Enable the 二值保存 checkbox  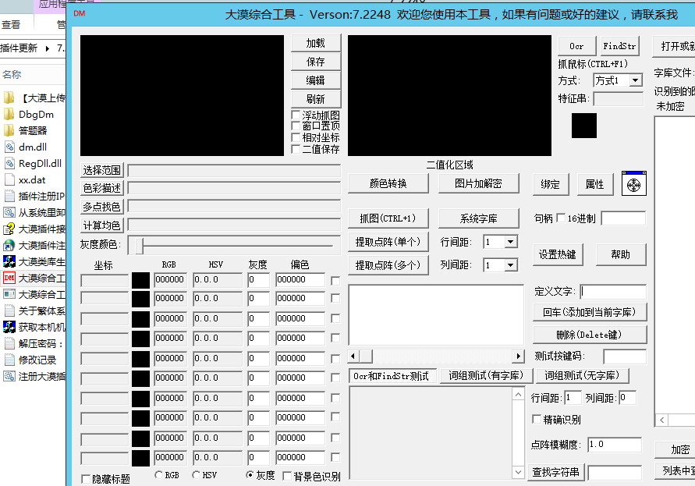coord(296,149)
